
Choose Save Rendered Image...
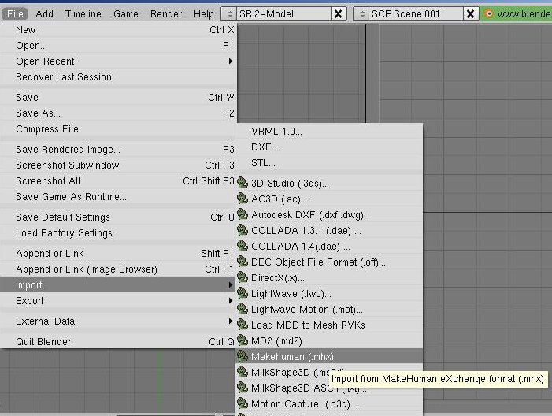tap(118, 150)
